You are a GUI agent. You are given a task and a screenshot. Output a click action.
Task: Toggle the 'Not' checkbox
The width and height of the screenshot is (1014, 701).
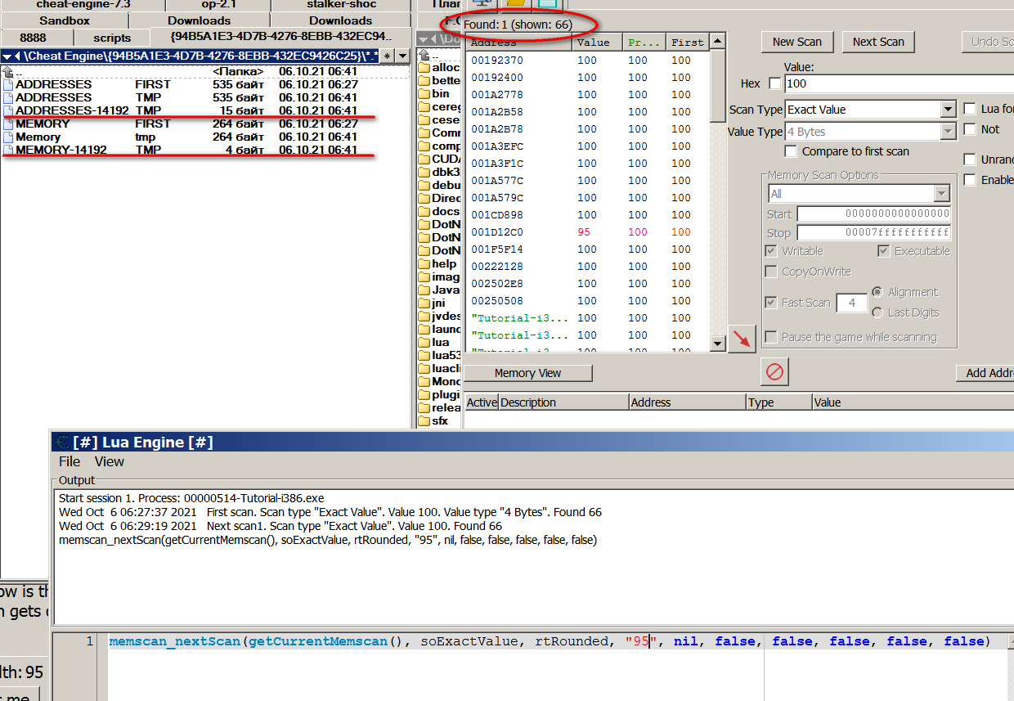click(970, 129)
